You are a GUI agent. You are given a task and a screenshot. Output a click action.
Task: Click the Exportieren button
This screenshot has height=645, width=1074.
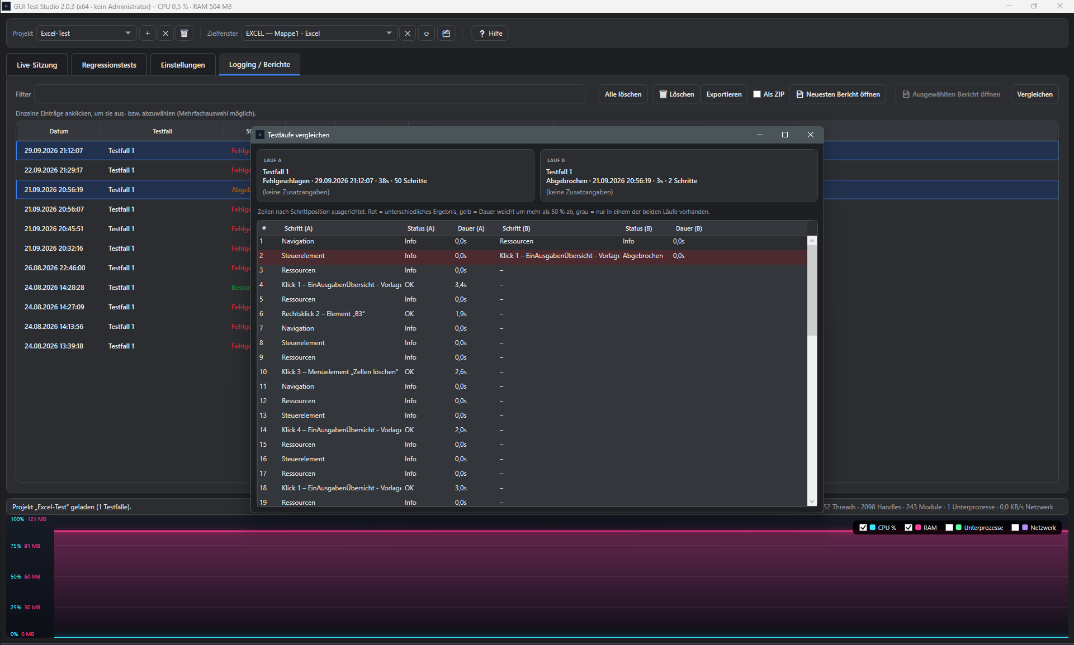coord(724,94)
